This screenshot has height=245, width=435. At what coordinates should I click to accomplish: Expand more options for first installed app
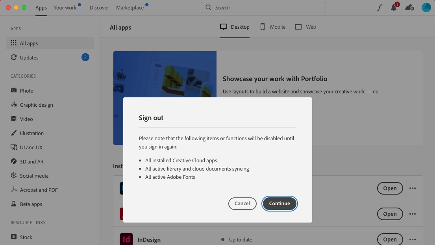coord(412,188)
